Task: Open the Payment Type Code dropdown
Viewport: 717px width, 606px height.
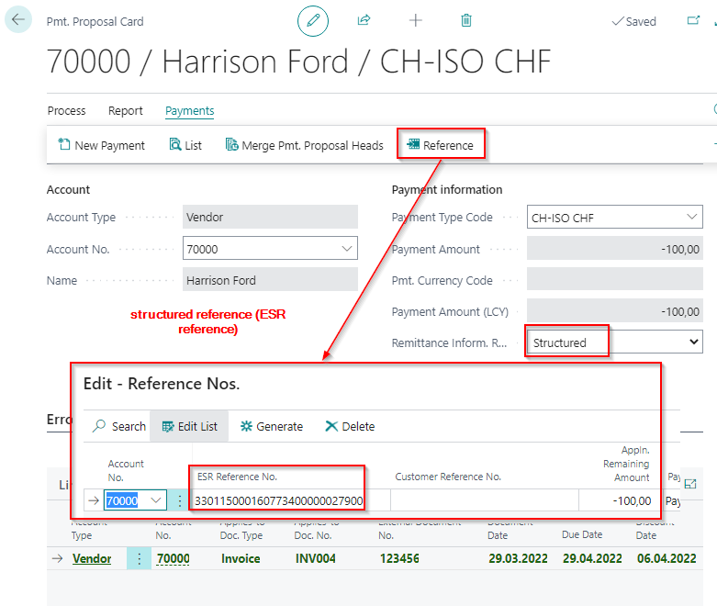Action: click(x=691, y=218)
